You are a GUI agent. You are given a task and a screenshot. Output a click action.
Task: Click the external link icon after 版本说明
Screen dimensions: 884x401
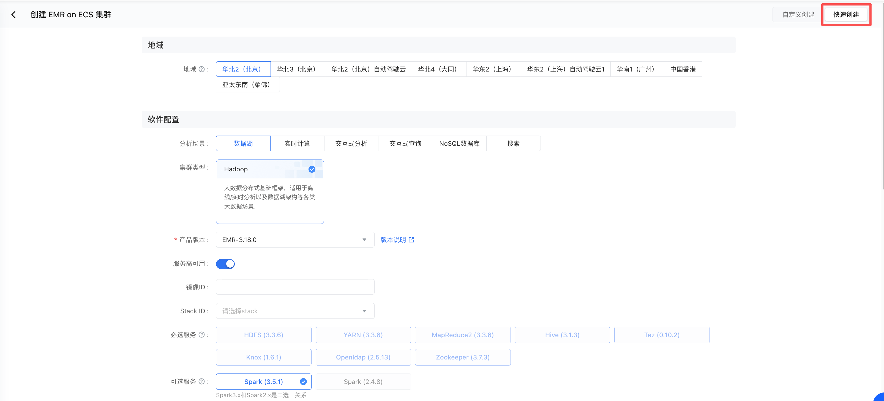pos(411,240)
